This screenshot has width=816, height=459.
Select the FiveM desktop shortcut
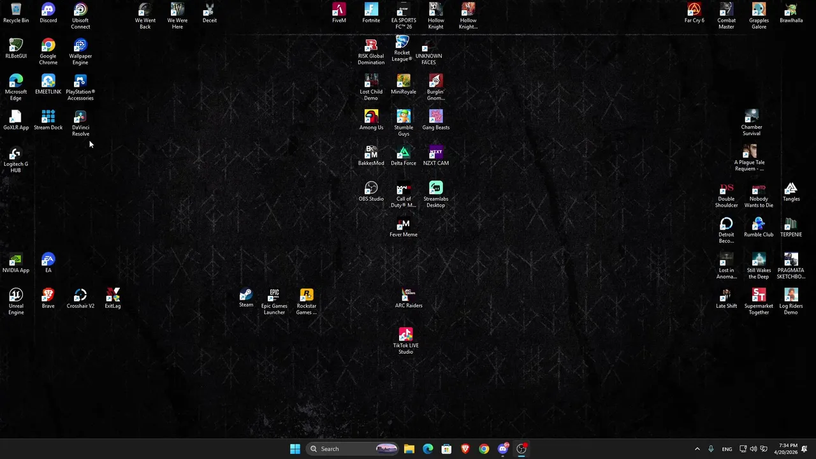pyautogui.click(x=339, y=13)
